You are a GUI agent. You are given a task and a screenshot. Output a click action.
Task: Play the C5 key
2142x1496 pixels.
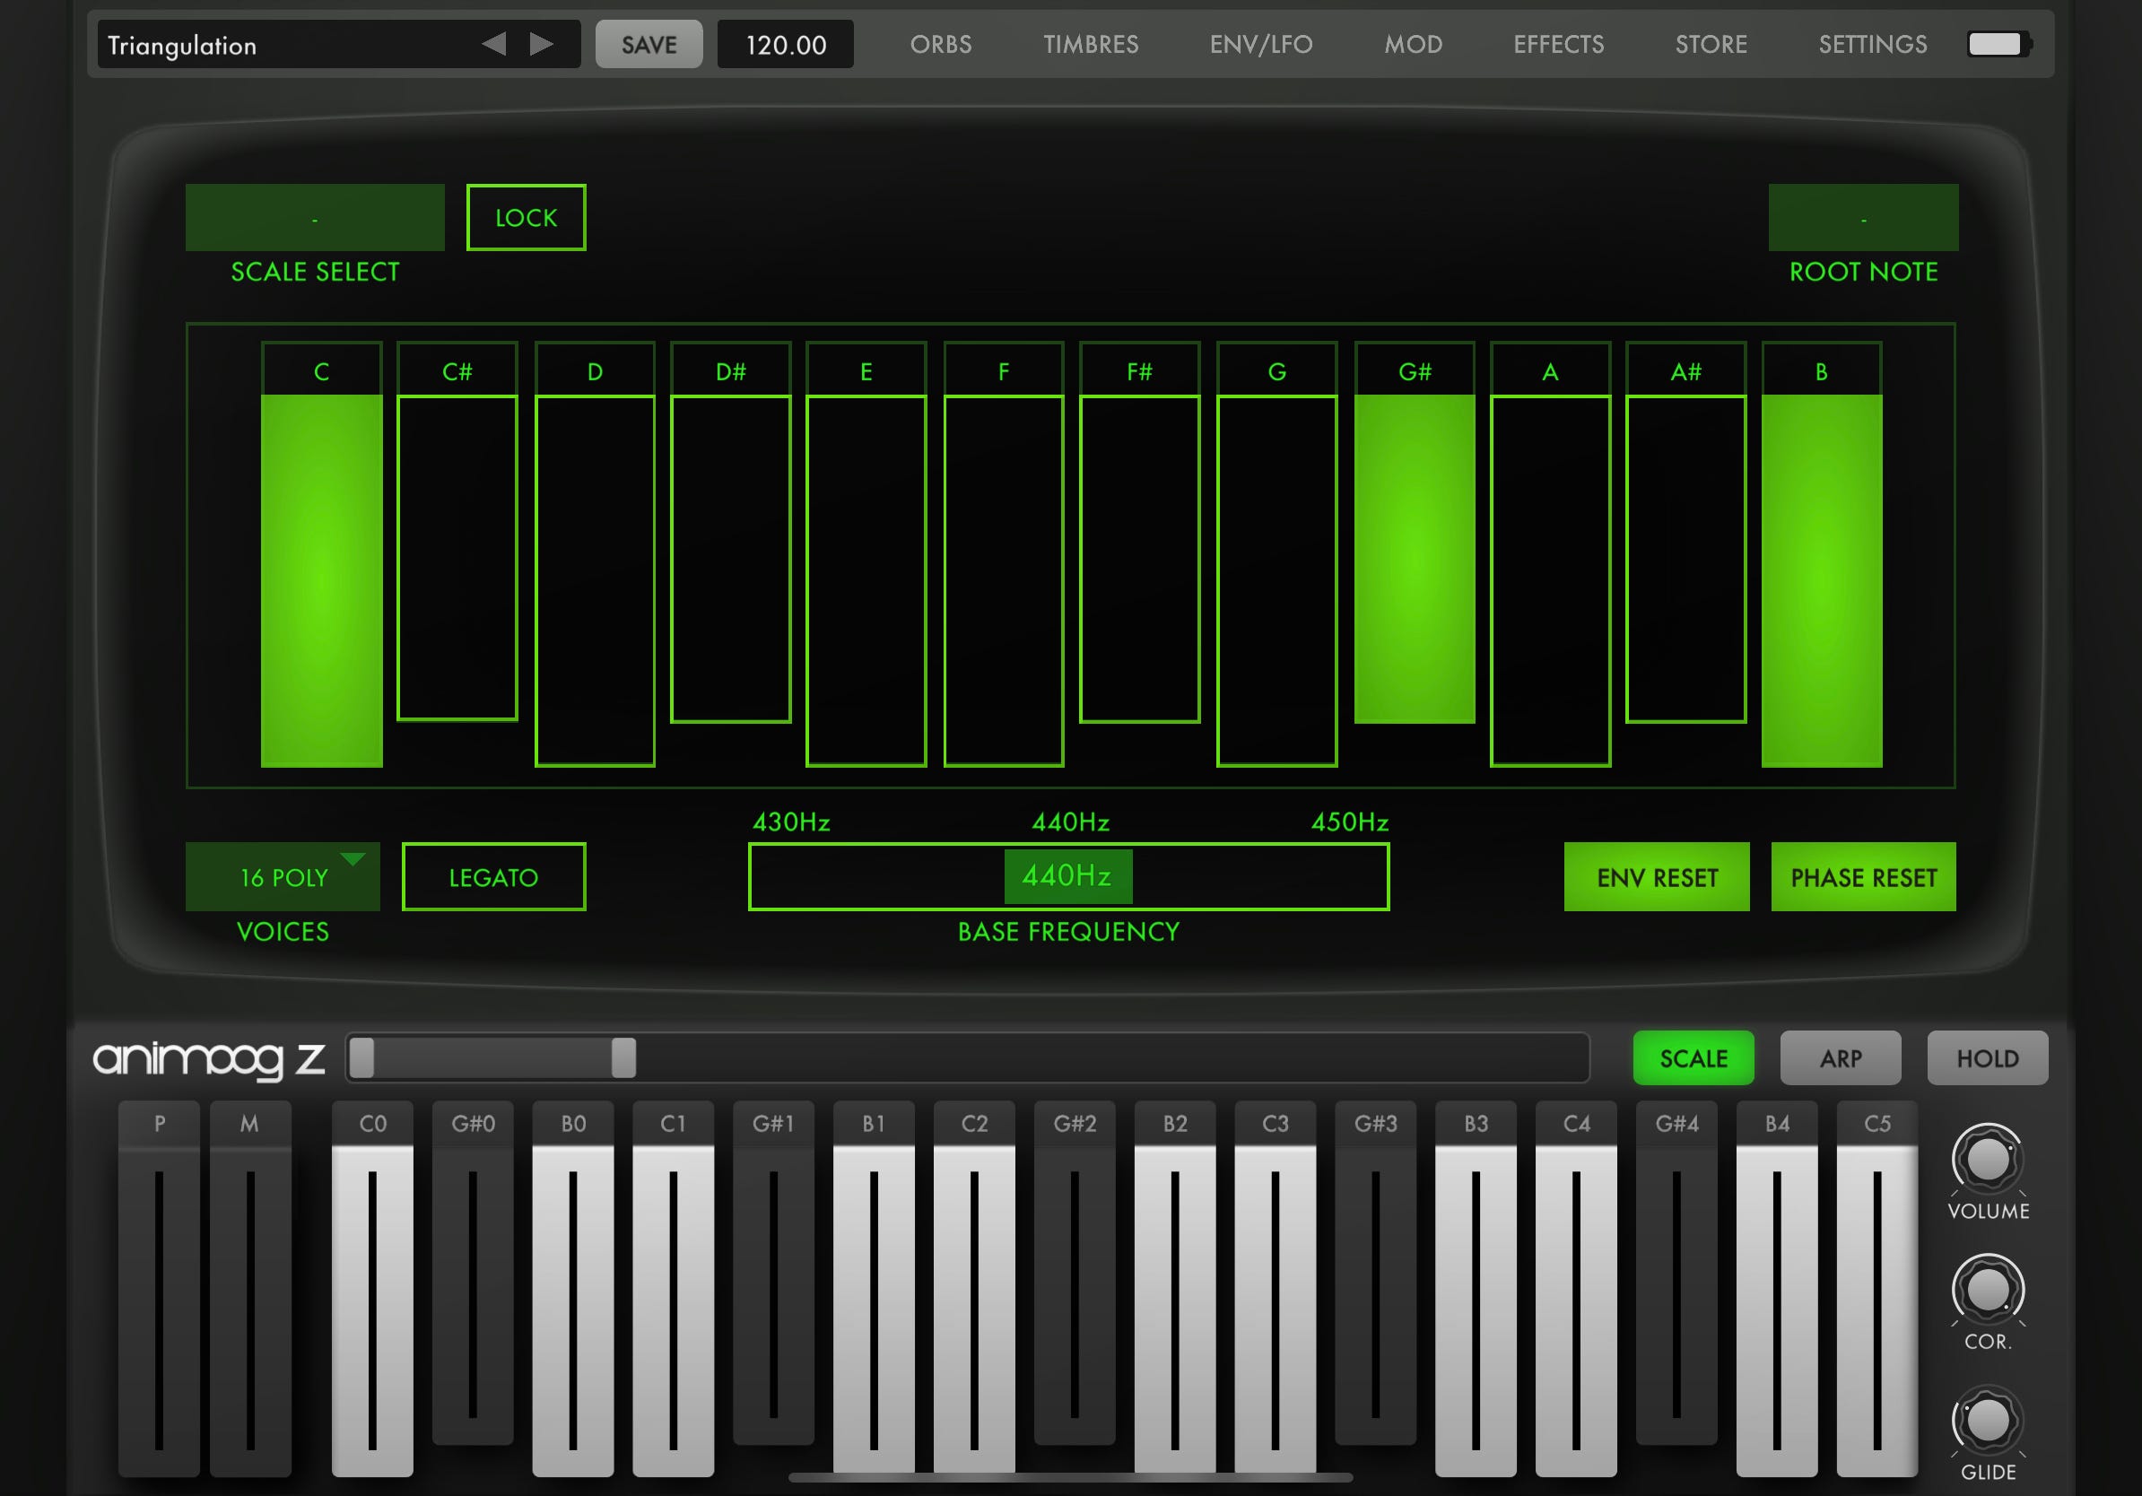pos(1877,1289)
